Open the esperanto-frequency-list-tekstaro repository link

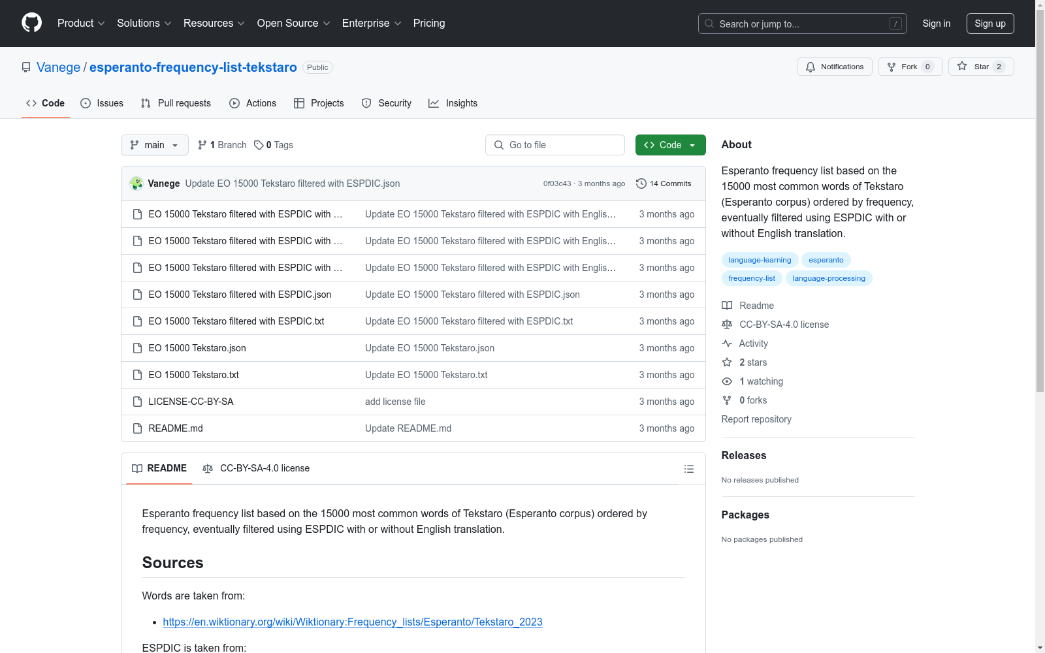[193, 67]
